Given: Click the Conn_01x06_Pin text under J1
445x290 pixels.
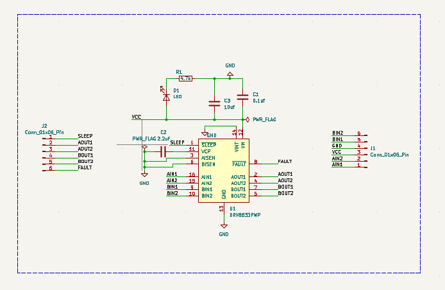Looking at the screenshot, I should pyautogui.click(x=389, y=155).
